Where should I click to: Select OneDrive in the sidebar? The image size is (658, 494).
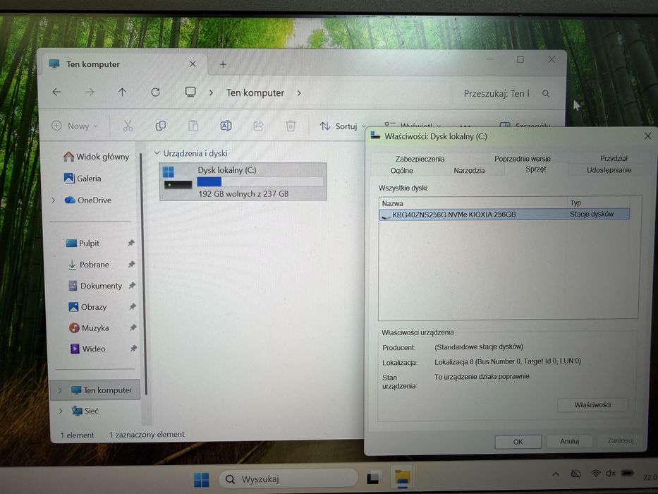(x=88, y=200)
